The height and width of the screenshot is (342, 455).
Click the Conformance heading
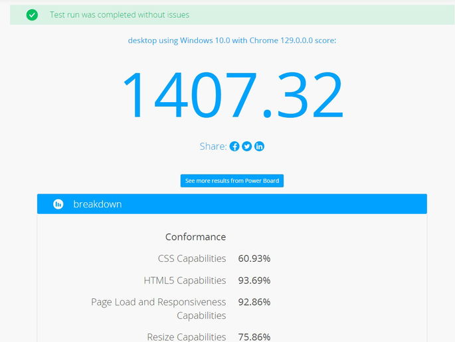click(195, 237)
